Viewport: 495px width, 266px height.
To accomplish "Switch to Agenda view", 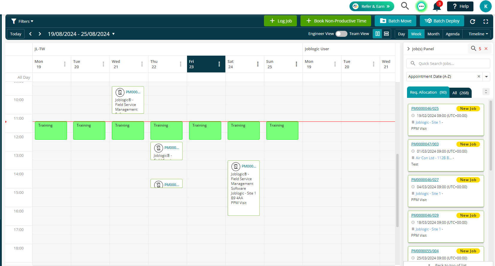I will pos(453,34).
